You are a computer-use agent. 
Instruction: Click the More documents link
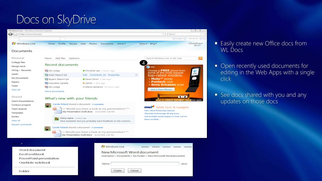(x=54, y=91)
